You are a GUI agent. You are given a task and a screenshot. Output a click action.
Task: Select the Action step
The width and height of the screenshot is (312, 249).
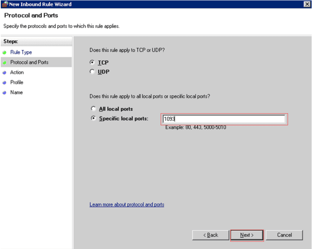(17, 72)
